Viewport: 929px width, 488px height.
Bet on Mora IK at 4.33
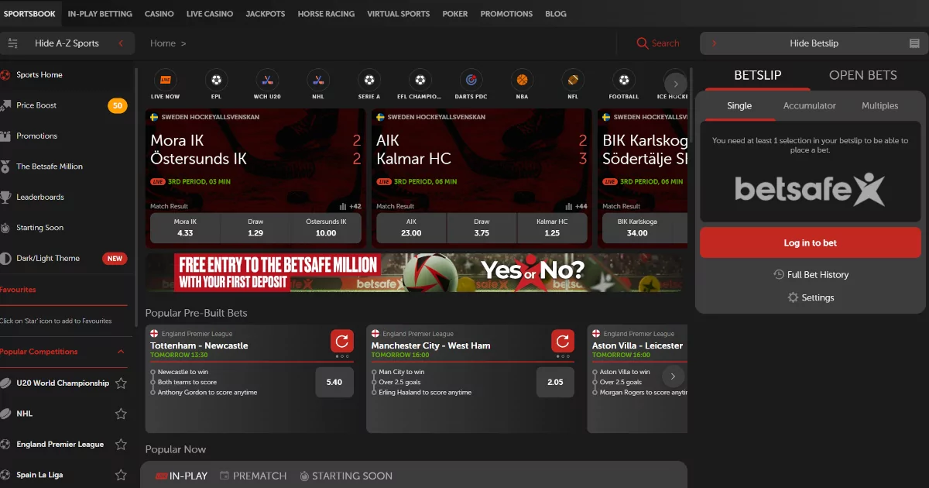[185, 228]
